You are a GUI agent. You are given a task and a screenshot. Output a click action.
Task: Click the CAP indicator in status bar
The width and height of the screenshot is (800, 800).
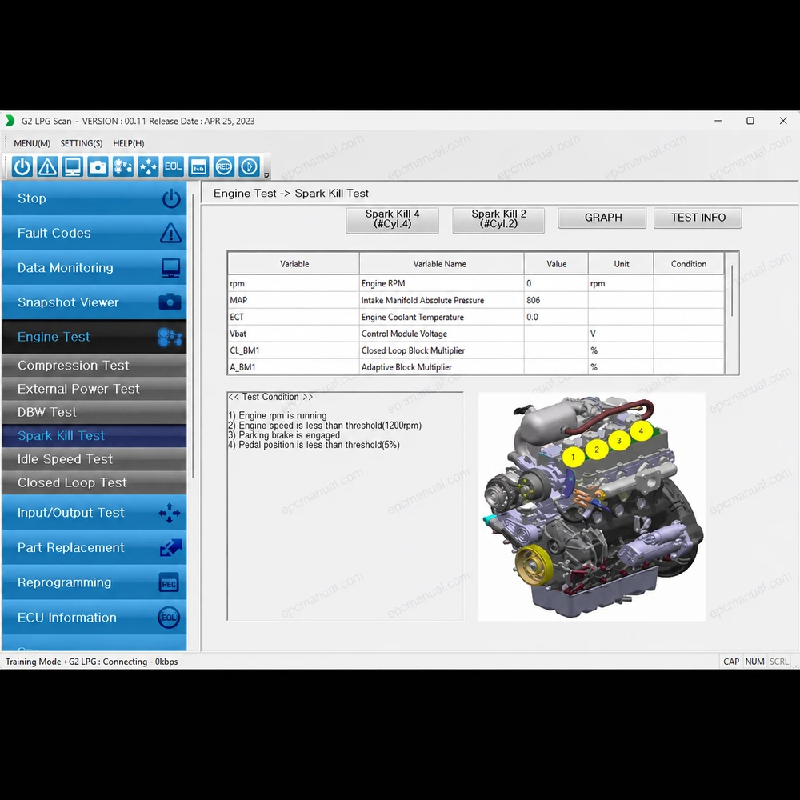tap(731, 662)
